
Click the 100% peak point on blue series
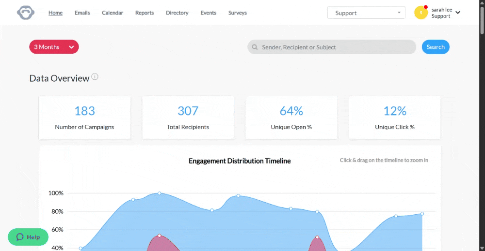159,193
